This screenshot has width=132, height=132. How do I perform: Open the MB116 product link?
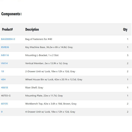click(x=5, y=55)
